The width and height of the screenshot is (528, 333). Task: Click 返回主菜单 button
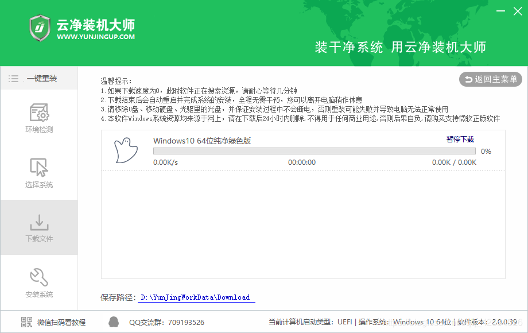pyautogui.click(x=491, y=79)
